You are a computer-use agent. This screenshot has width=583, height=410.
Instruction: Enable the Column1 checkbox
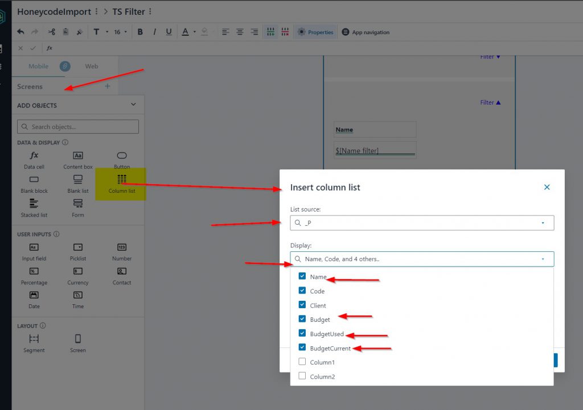pos(302,362)
